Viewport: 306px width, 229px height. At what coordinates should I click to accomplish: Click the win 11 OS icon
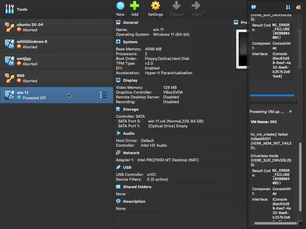[x=9, y=95]
